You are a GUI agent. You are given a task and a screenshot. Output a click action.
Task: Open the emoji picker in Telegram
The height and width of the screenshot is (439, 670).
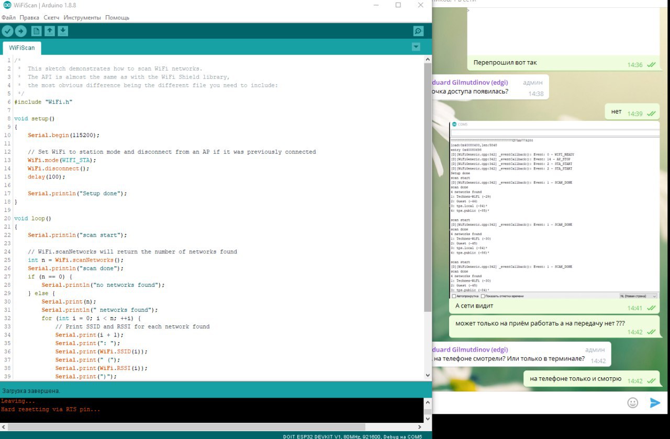[x=633, y=402]
